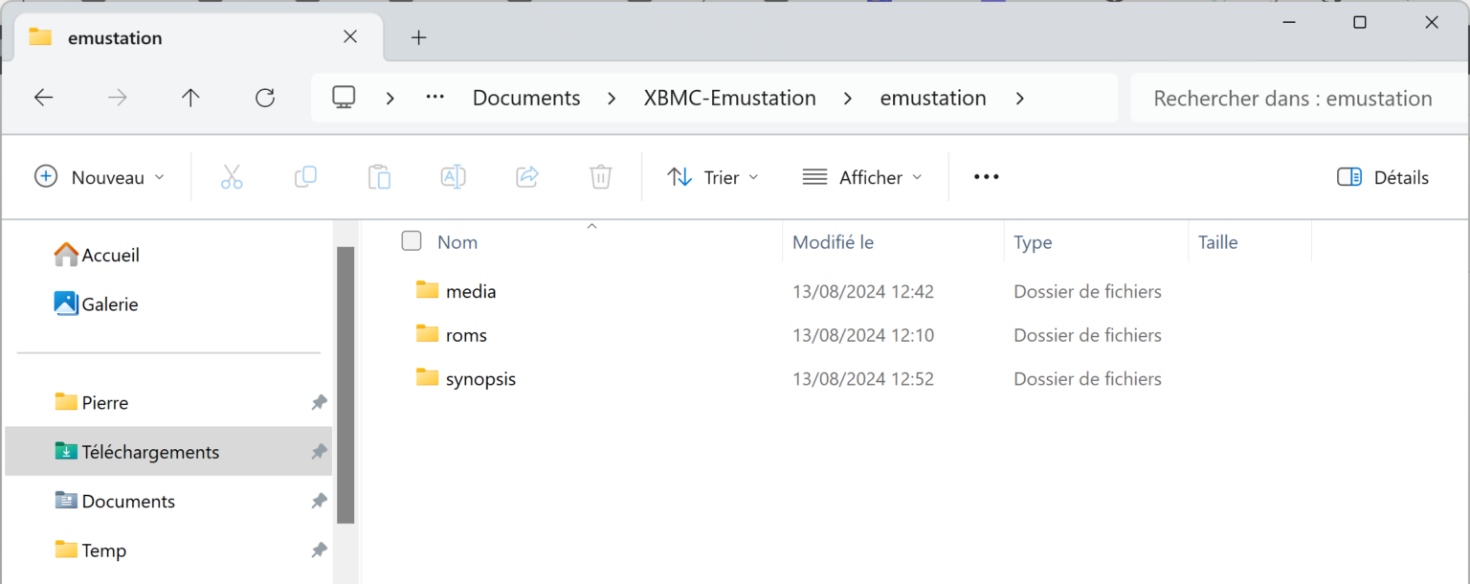Select all files using the header checkbox
Viewport: 1470px width, 584px height.
(x=411, y=241)
